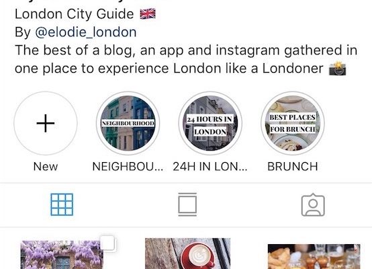The image size is (372, 269).
Task: Click the multi-photo indicator on wisteria post
Action: pyautogui.click(x=107, y=243)
